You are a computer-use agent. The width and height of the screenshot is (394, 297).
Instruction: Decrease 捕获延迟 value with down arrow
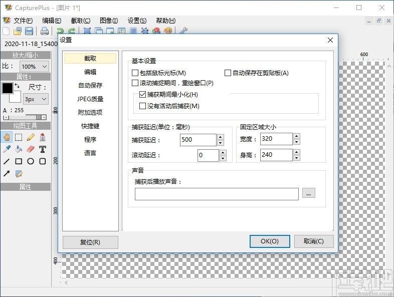pos(221,143)
